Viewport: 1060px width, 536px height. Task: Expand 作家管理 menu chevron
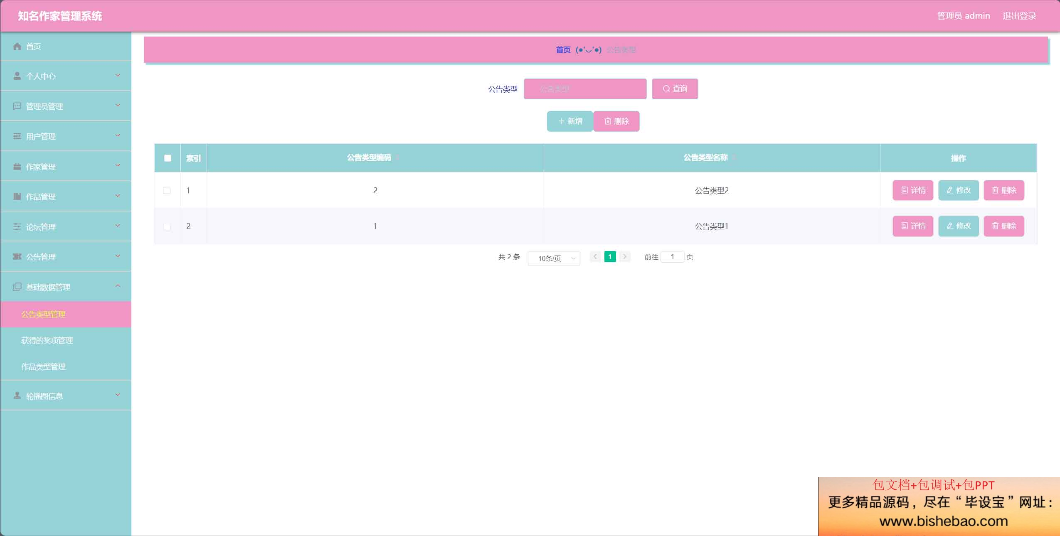118,165
